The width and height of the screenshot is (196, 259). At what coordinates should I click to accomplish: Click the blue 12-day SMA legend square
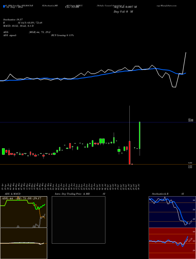(x=4, y=7)
